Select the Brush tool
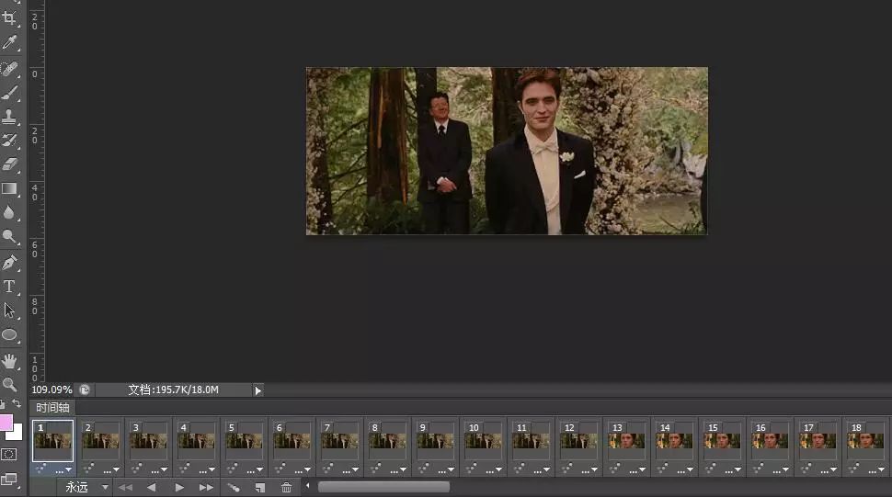This screenshot has width=892, height=497. (x=10, y=93)
